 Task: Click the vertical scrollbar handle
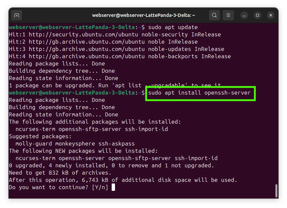coord(277,191)
